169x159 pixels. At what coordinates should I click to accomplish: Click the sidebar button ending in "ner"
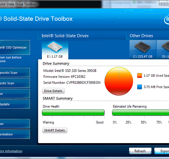click(15, 124)
